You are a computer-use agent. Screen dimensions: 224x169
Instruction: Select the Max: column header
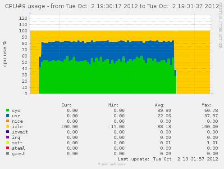(206, 105)
